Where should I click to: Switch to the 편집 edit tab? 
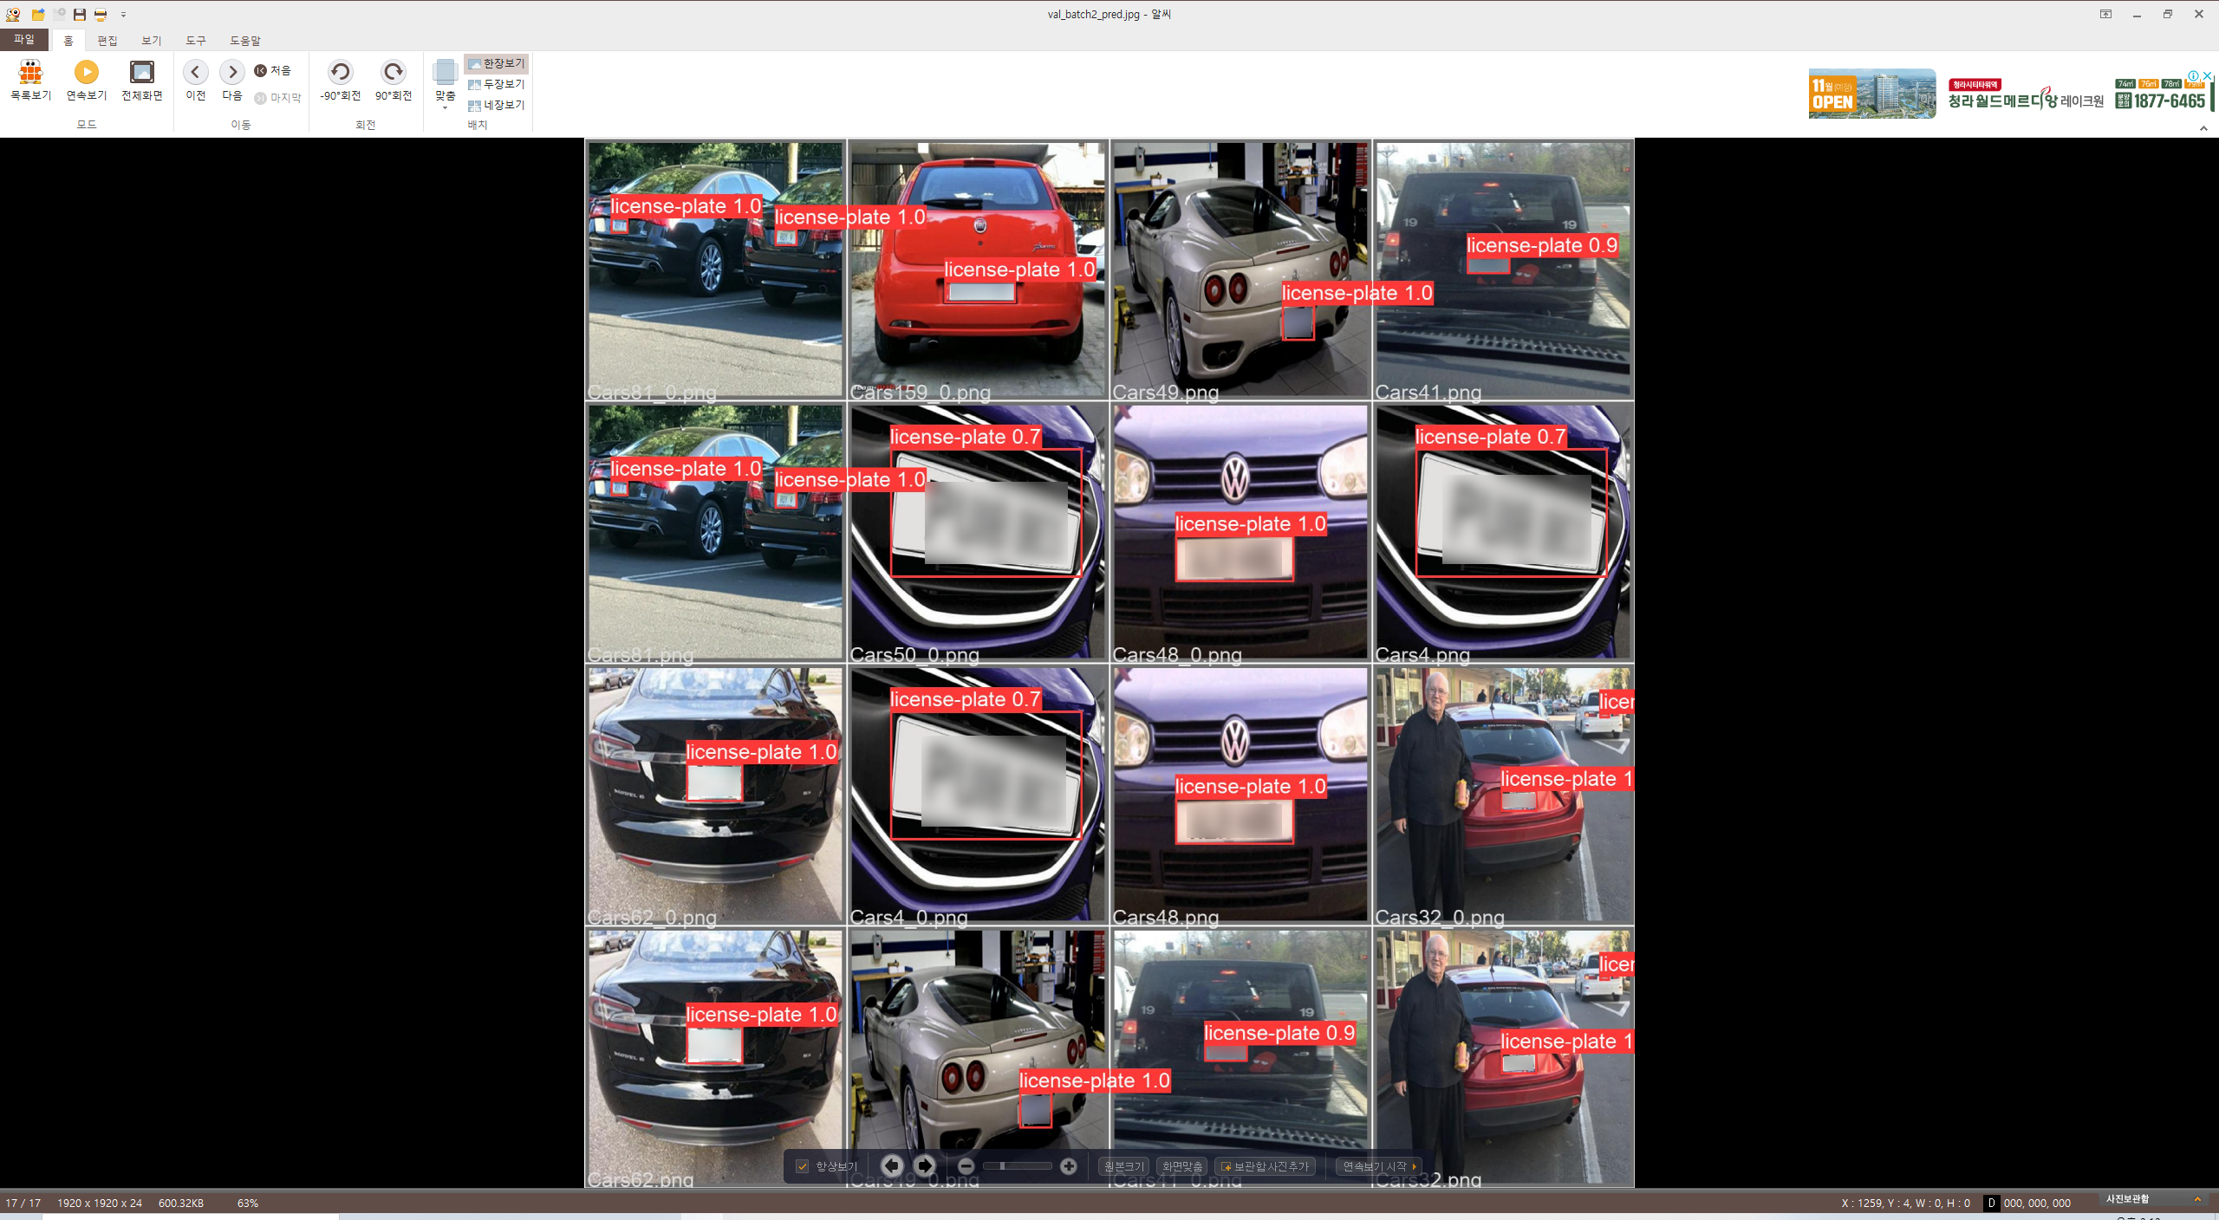click(107, 41)
